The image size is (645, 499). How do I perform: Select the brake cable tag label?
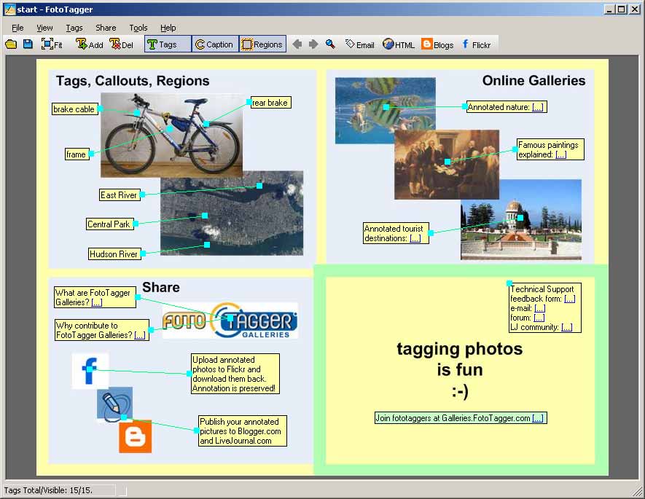[x=74, y=109]
